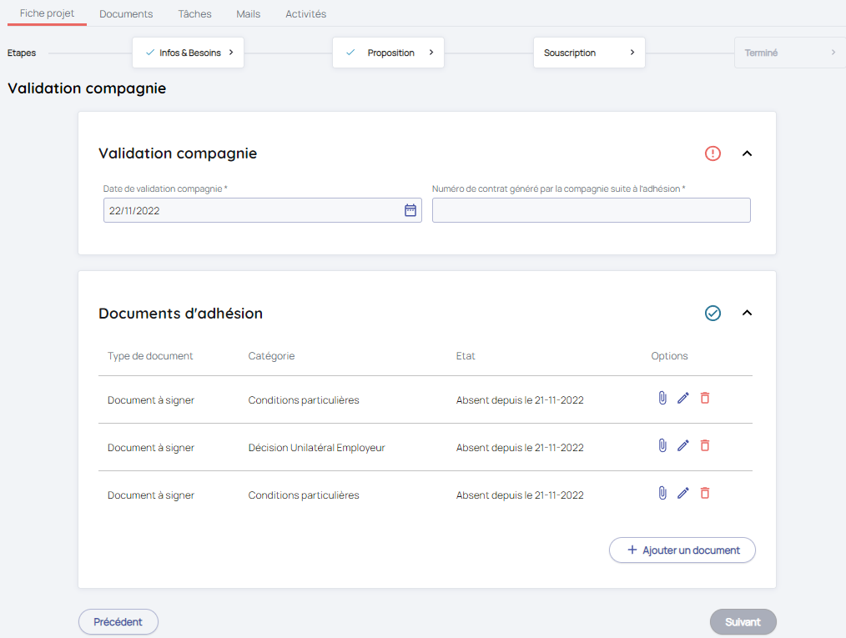Click the red warning icon in Validation compagnie
The image size is (846, 638).
(713, 153)
